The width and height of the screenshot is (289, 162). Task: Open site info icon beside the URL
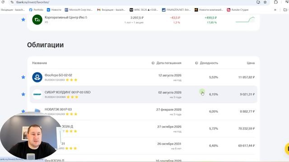(12, 2)
